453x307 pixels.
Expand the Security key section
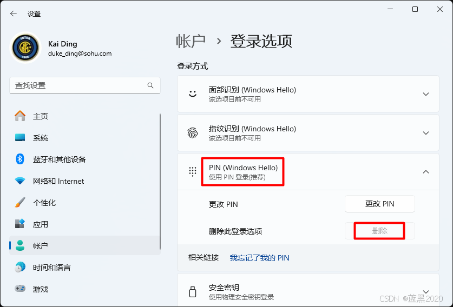(x=425, y=292)
